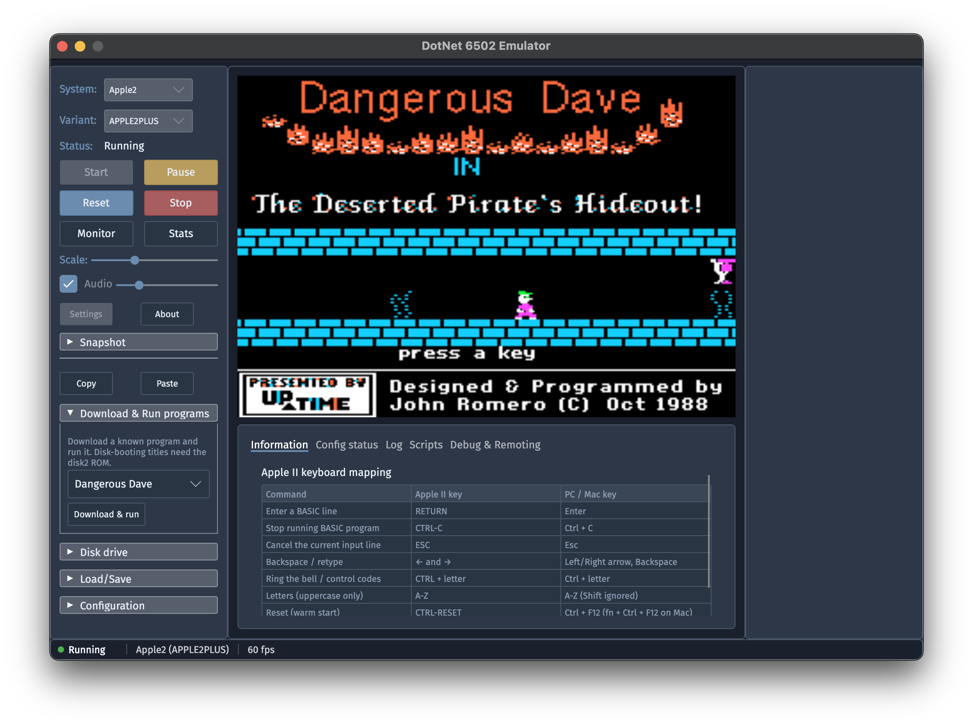Switch to the Information tab
The height and width of the screenshot is (726, 973).
pyautogui.click(x=279, y=445)
